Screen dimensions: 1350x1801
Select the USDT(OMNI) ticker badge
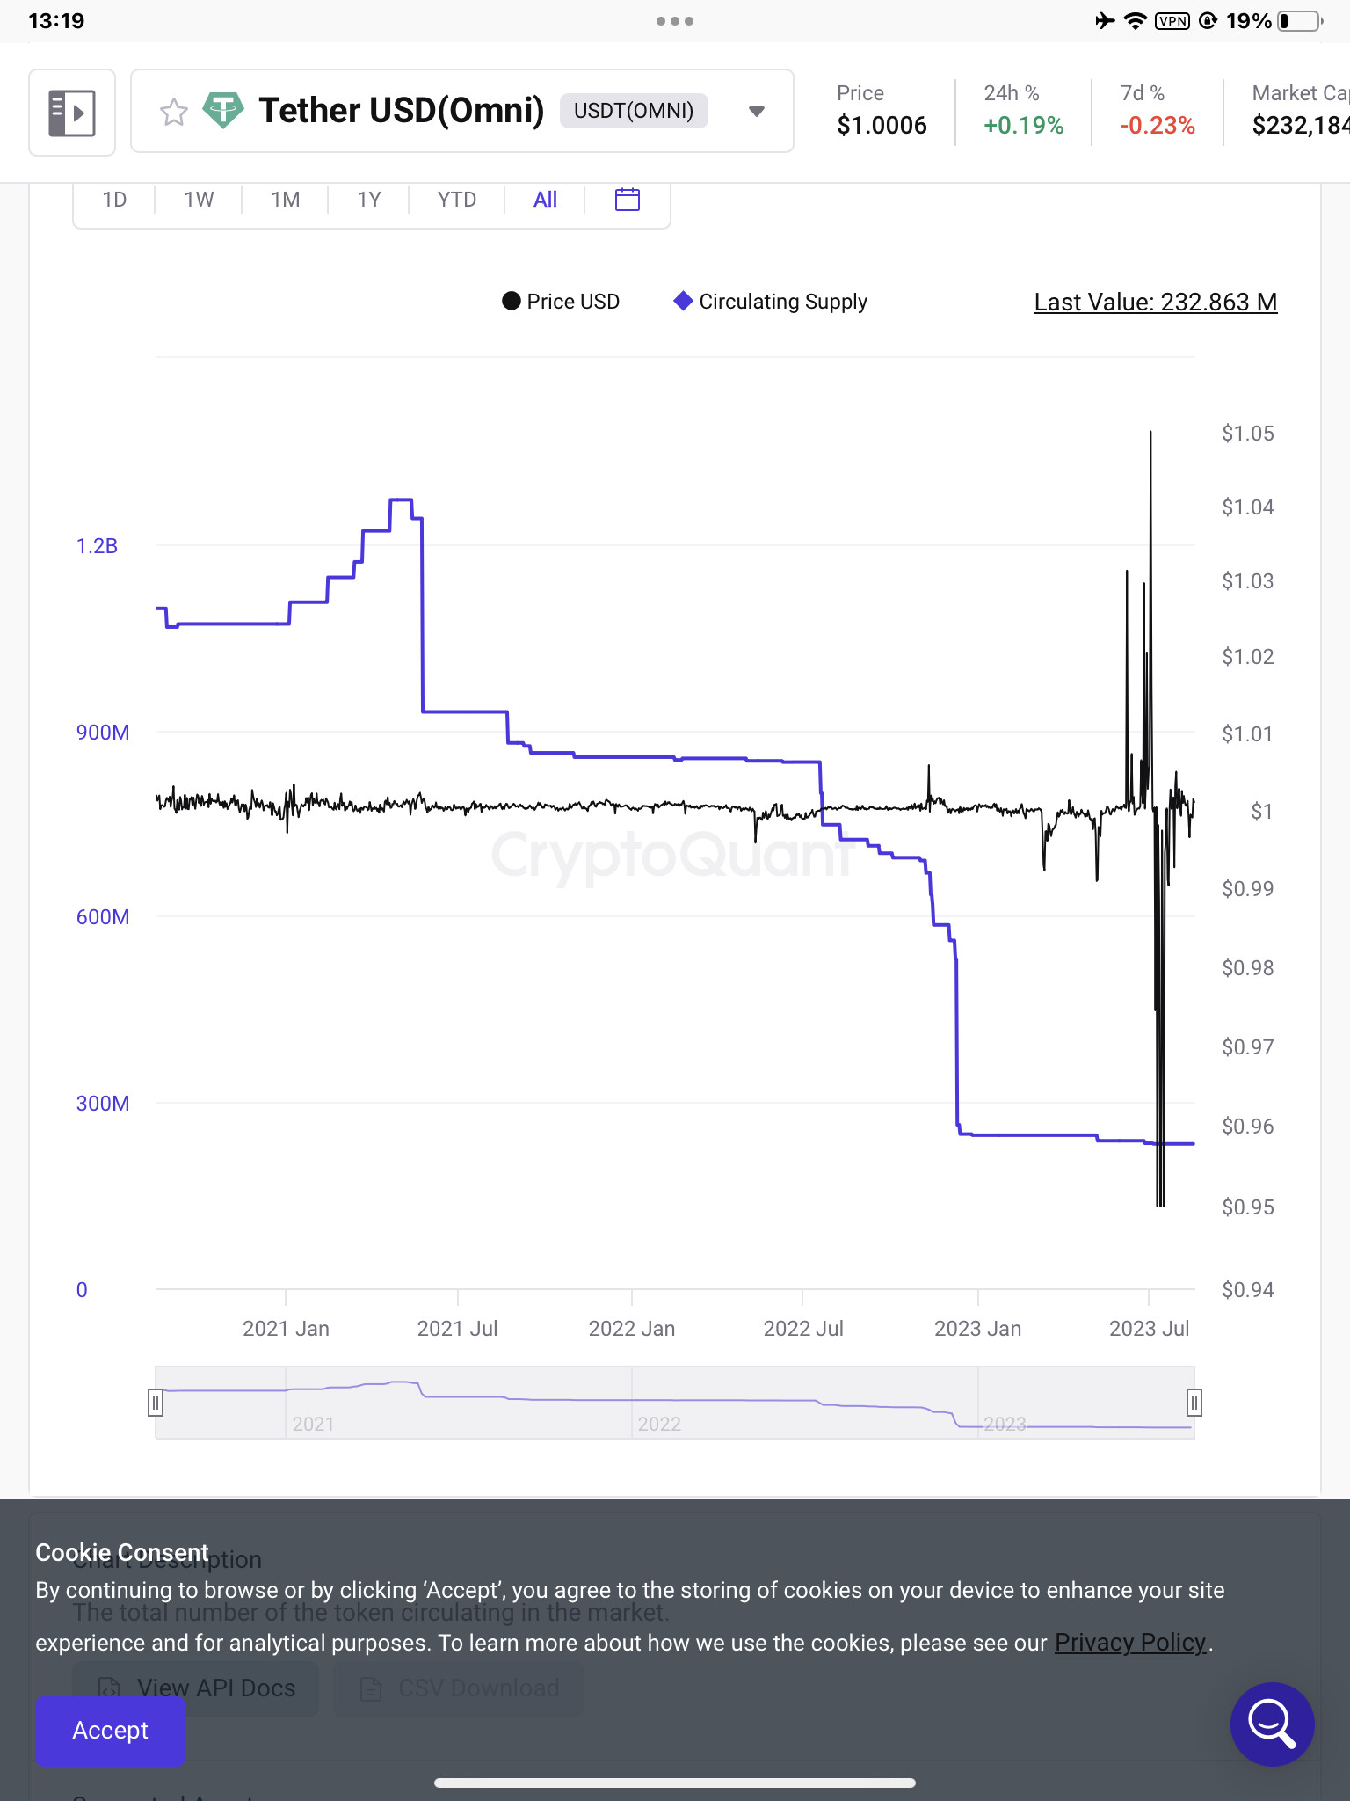coord(634,111)
